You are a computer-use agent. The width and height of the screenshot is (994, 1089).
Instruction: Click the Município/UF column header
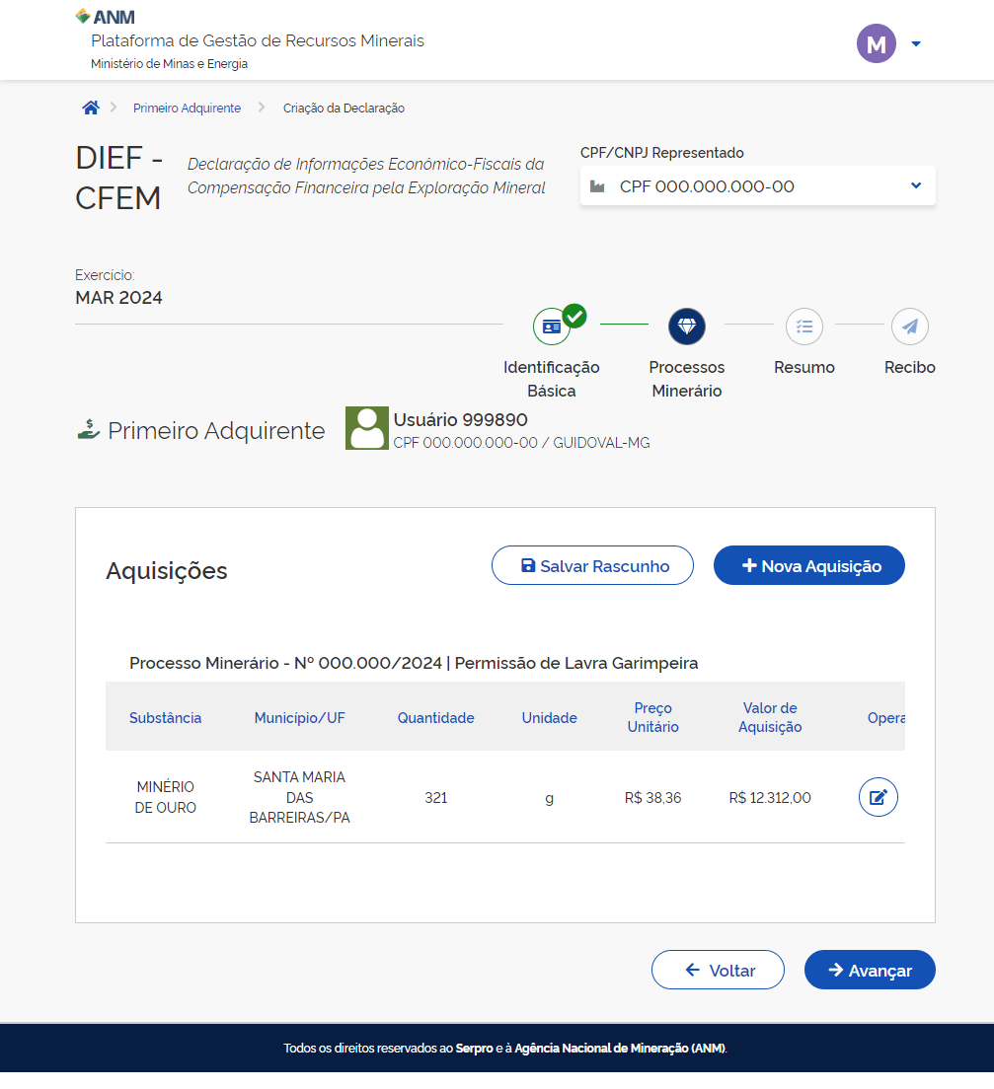coord(299,718)
